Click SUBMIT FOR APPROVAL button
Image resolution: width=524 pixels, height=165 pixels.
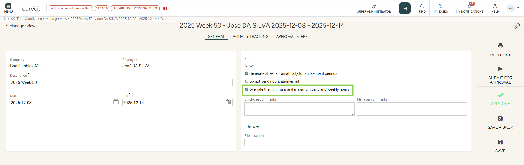pos(500,75)
